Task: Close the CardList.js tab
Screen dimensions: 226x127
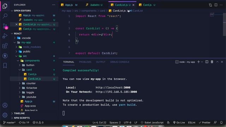Action: coord(133,5)
